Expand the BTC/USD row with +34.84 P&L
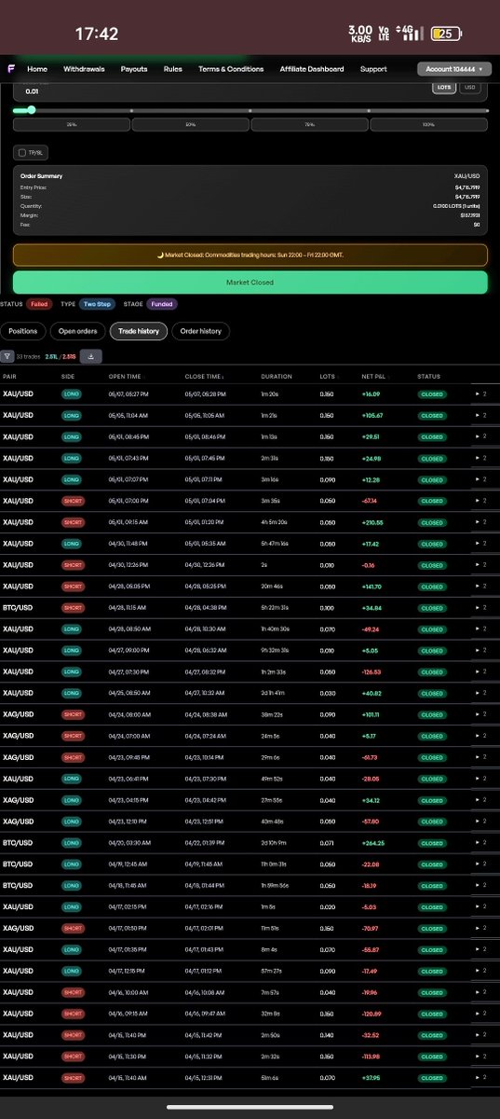Screen dimensions: 500x1119 [482, 607]
